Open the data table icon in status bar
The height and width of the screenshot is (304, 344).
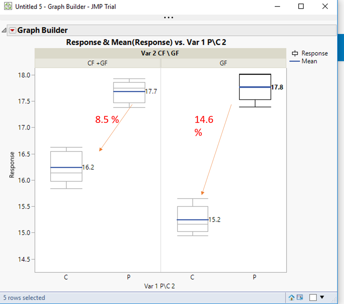click(300, 297)
